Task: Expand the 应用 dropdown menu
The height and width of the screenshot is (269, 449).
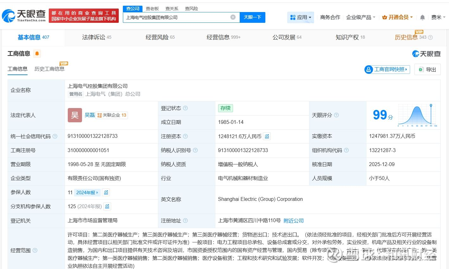Action: point(300,17)
